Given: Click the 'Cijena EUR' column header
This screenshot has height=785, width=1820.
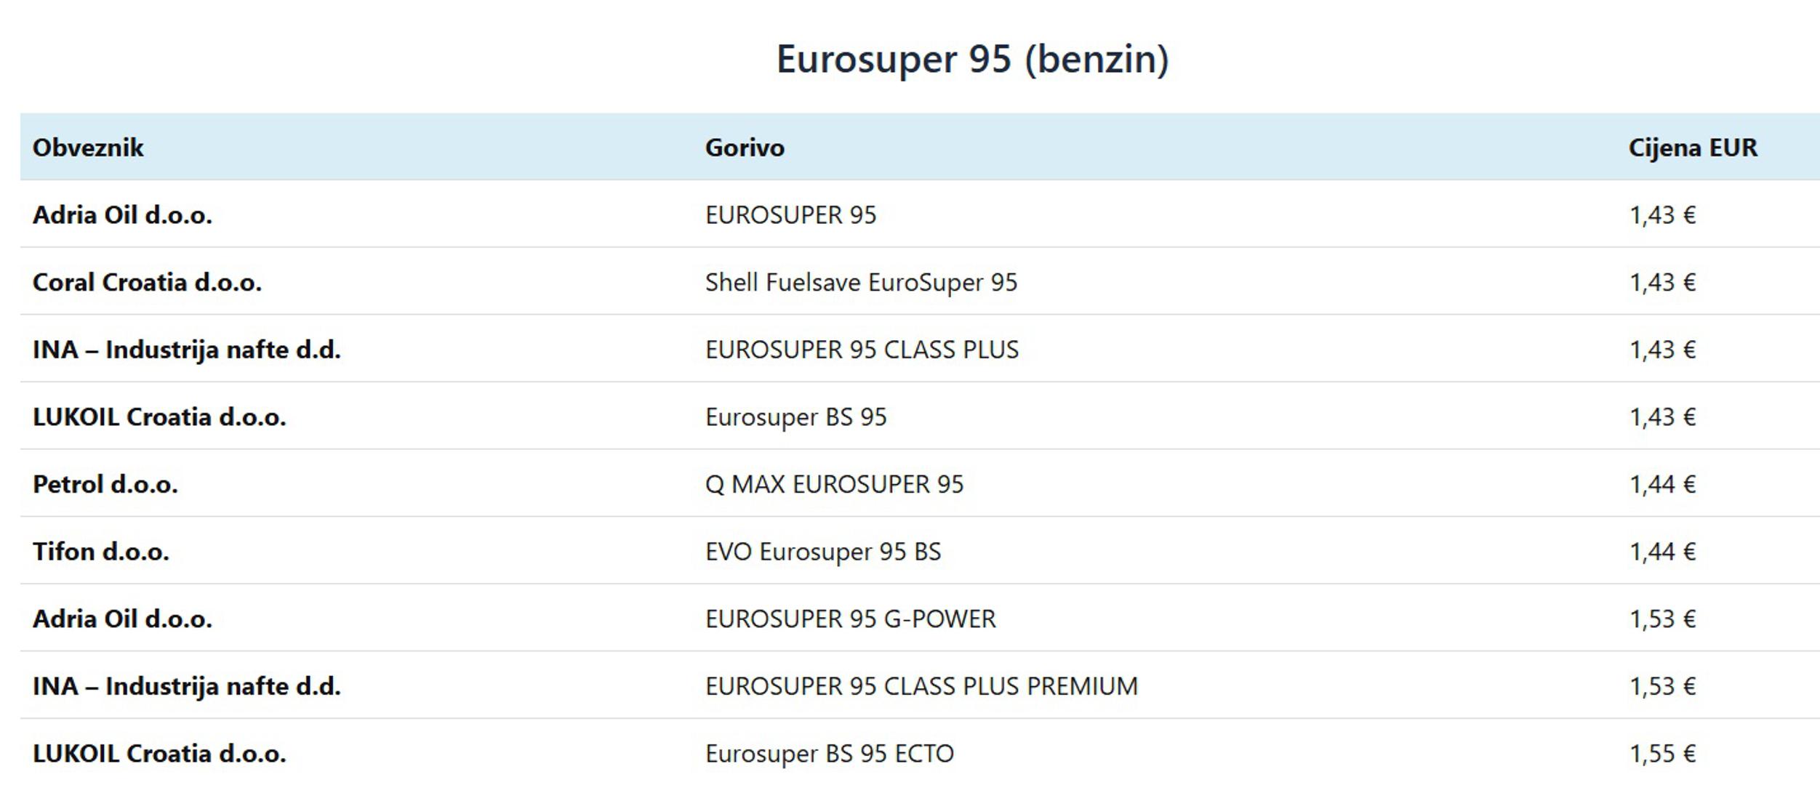Looking at the screenshot, I should click(x=1692, y=148).
